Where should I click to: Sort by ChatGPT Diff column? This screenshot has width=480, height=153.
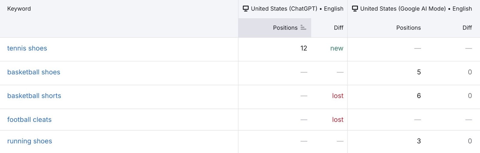(338, 28)
